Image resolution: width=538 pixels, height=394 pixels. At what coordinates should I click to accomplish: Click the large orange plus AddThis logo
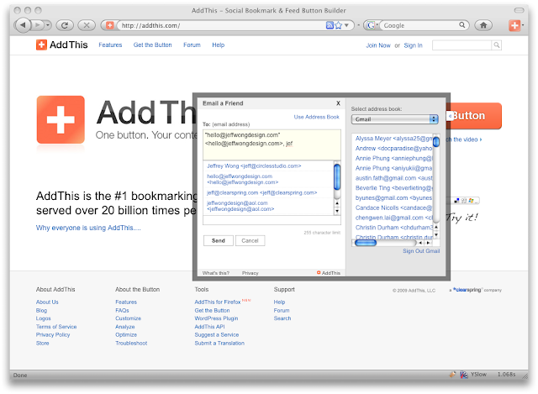(x=61, y=119)
